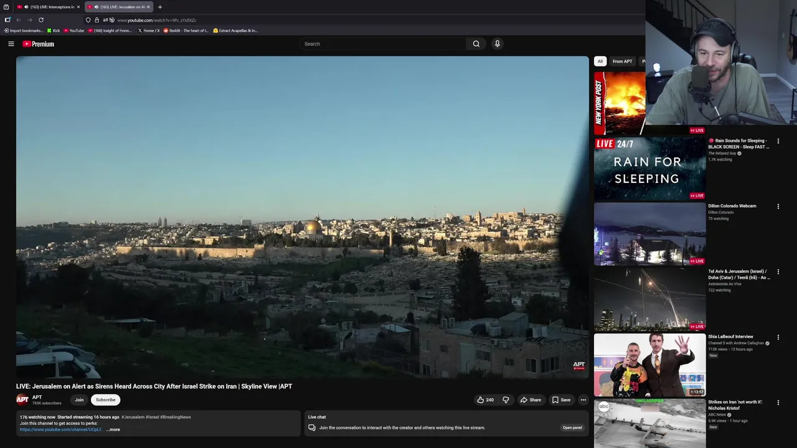Open the Home / X bookmark
Viewport: 797px width, 448px height.
coord(149,30)
